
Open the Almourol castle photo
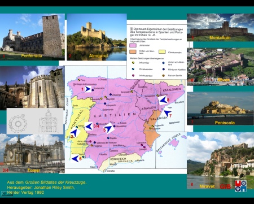coord(97,37)
